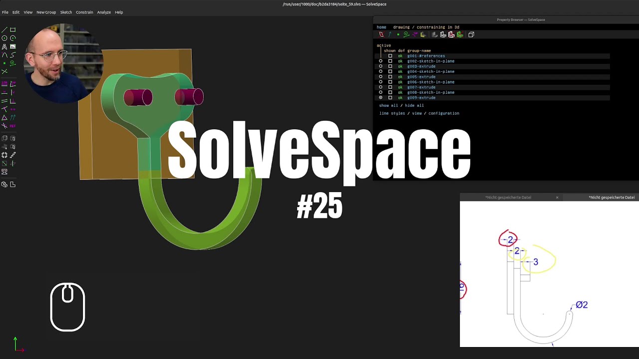Create link/assemble group from toolbar
Screen dimensions: 639x359
(x=4, y=172)
